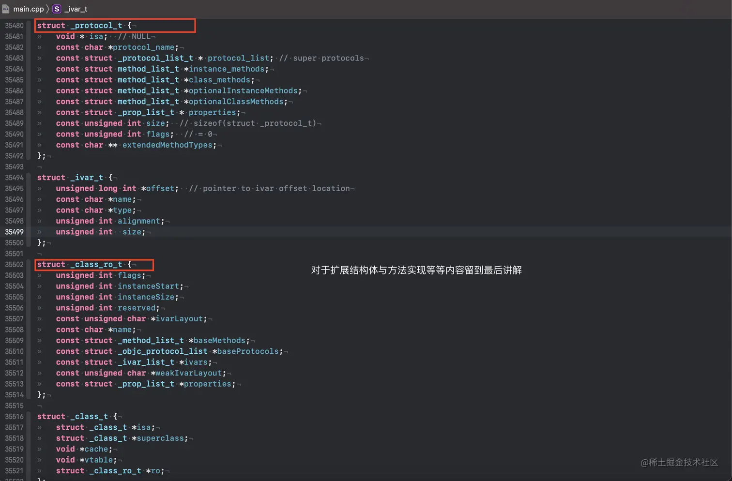Click the protocol_list identifier
Viewport: 732px width, 481px height.
pyautogui.click(x=238, y=58)
